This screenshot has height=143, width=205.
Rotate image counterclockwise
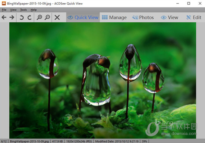coord(22,17)
